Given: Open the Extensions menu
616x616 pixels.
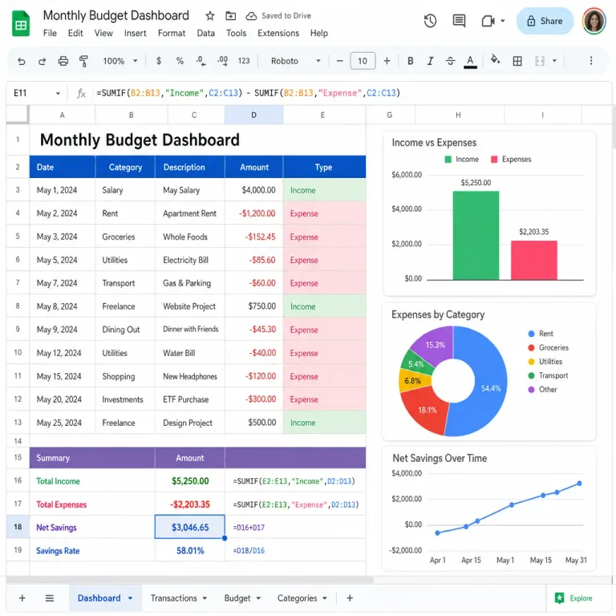Looking at the screenshot, I should [278, 33].
